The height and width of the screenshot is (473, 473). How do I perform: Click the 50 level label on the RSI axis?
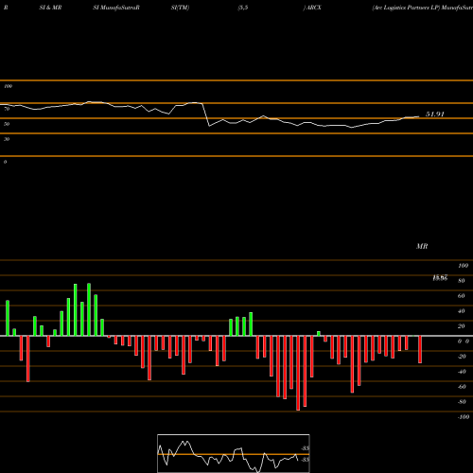[7, 124]
